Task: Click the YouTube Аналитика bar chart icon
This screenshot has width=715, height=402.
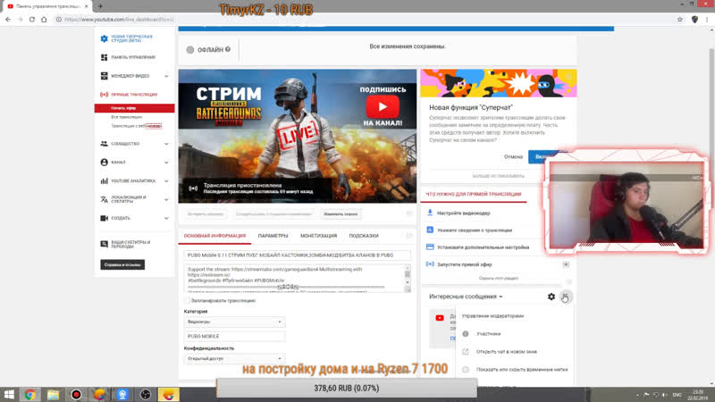Action: tap(104, 181)
